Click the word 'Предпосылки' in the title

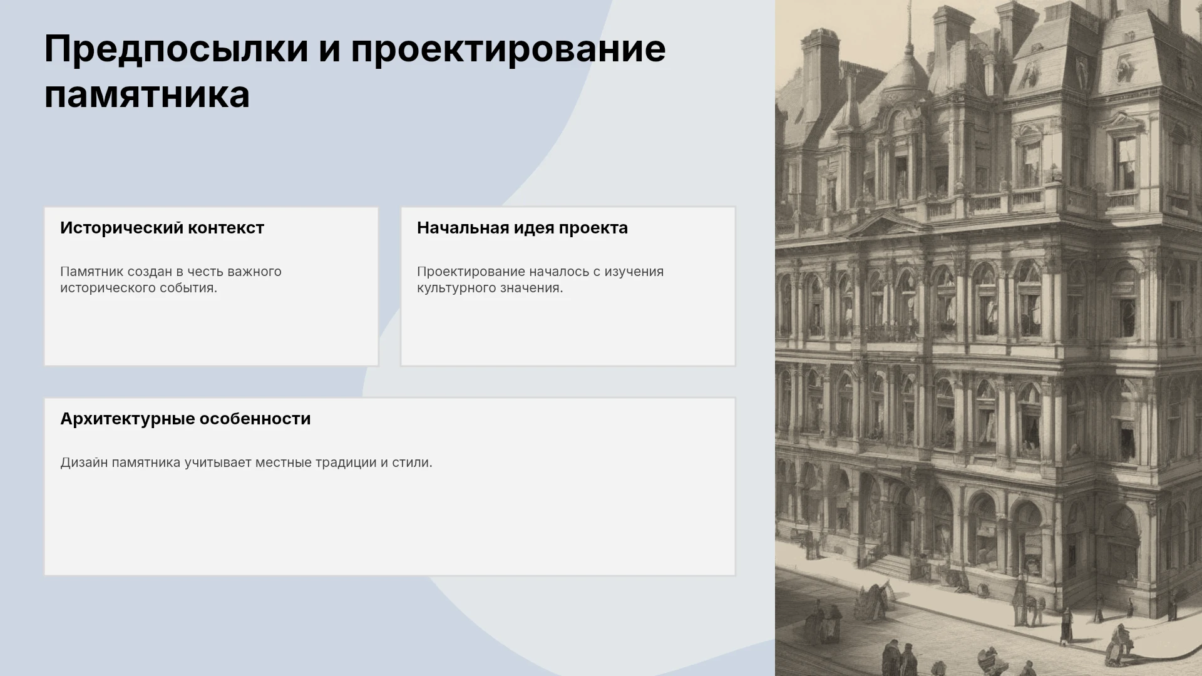(177, 49)
